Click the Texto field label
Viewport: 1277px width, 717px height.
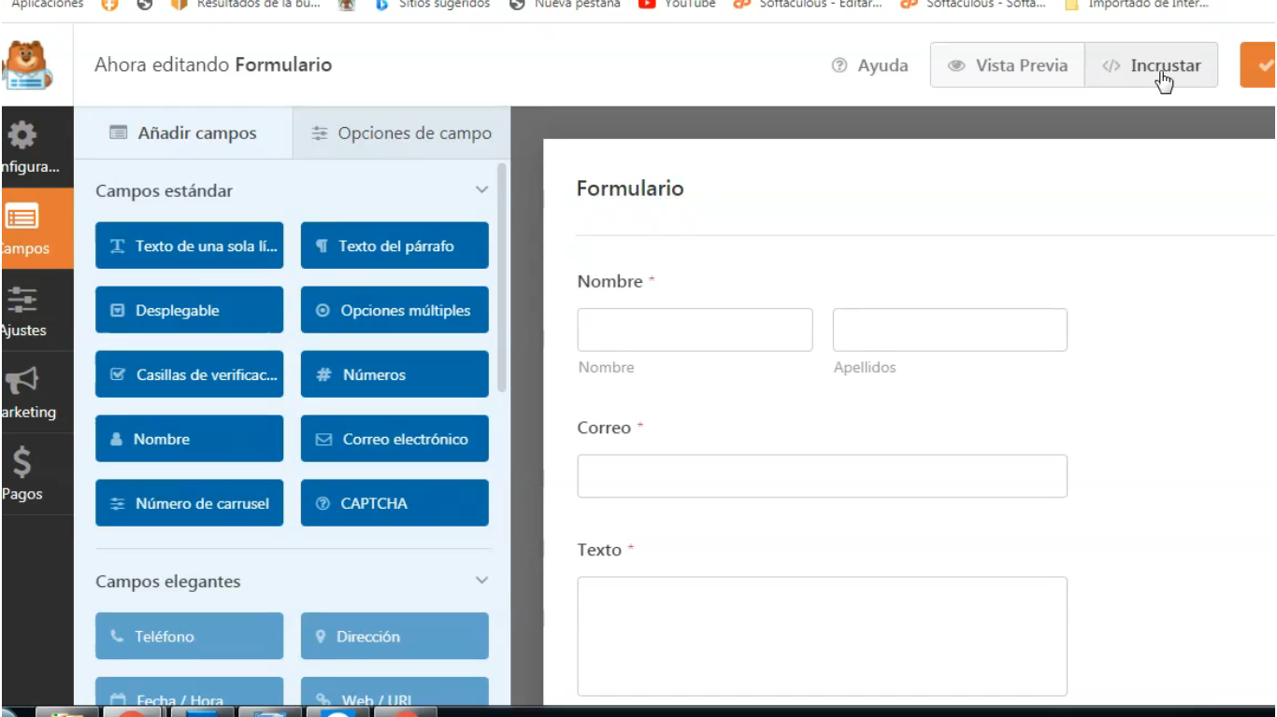pos(599,550)
